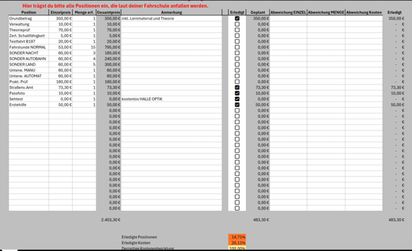Screen dimensions: 412x251
Task: Uncheck the Erstehilfe Erledigt checkbox
Action: click(237, 105)
